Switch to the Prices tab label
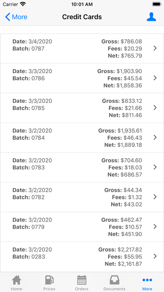 pyautogui.click(x=49, y=289)
